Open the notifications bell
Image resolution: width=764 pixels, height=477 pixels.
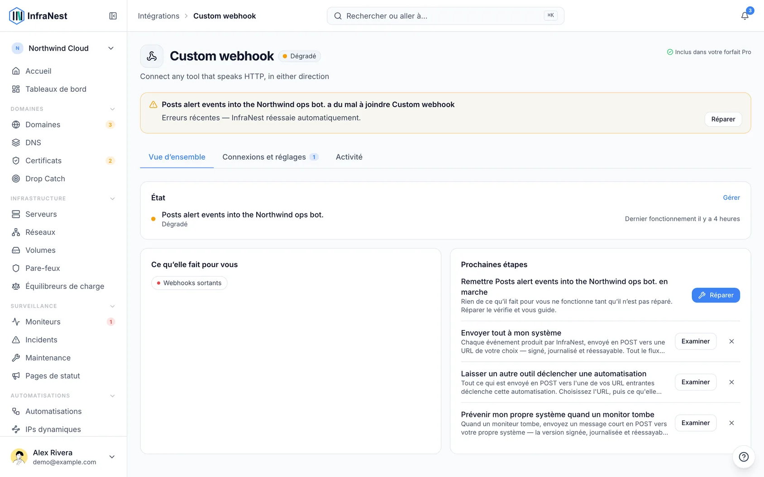745,16
